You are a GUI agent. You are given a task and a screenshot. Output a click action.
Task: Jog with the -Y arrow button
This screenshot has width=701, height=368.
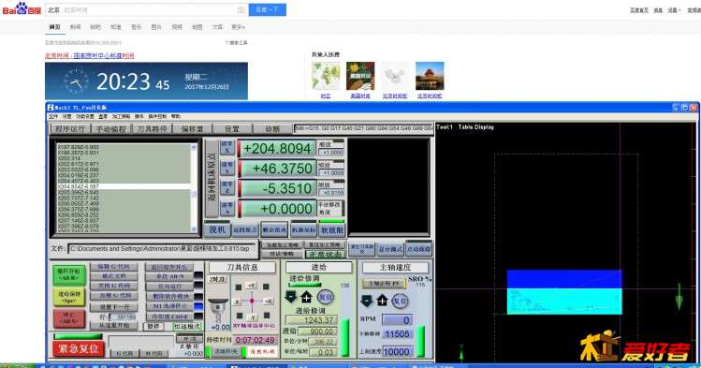tap(252, 316)
